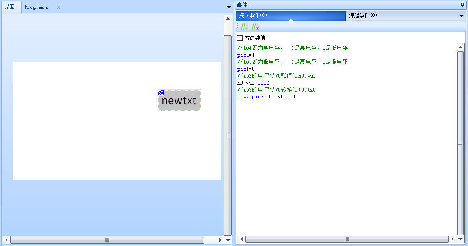Select the newtxt button component on canvas
Viewport: 468px width, 246px height.
point(179,101)
